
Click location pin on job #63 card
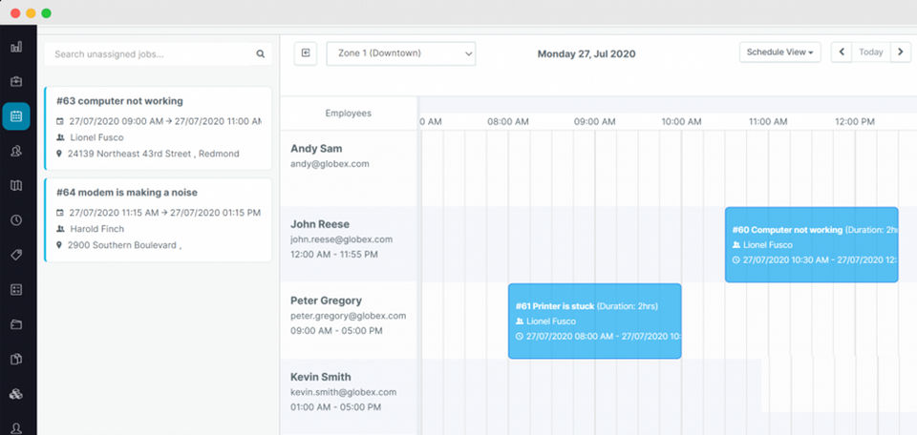point(59,155)
